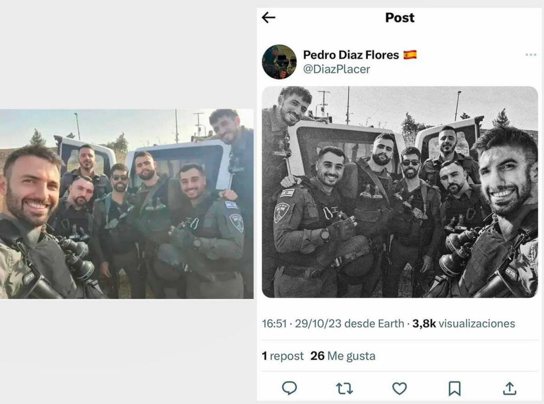Viewport: 544px width, 404px height.
Task: Go back using the left arrow
Action: pos(268,18)
